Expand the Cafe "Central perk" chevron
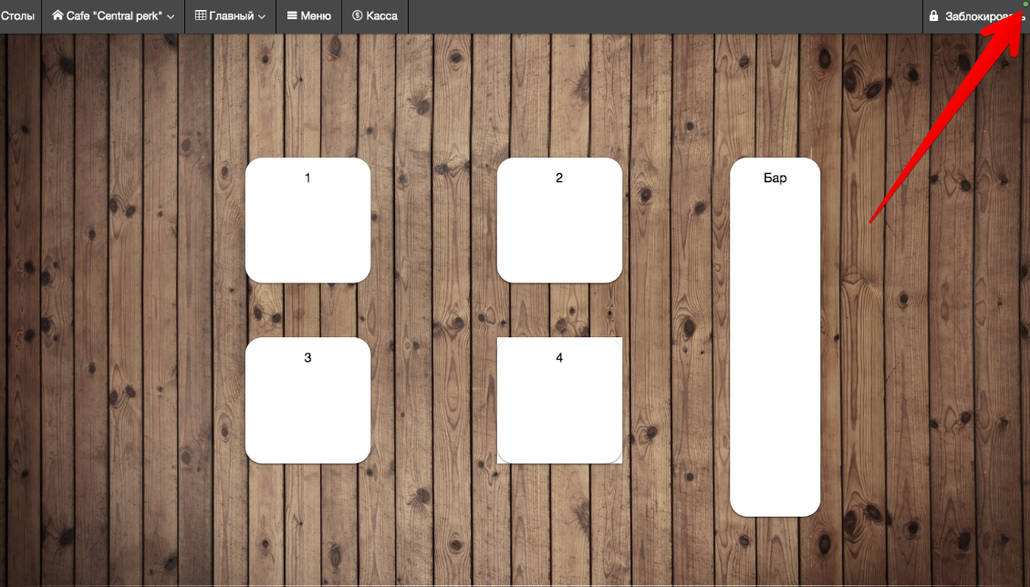The image size is (1030, 587). 171,16
